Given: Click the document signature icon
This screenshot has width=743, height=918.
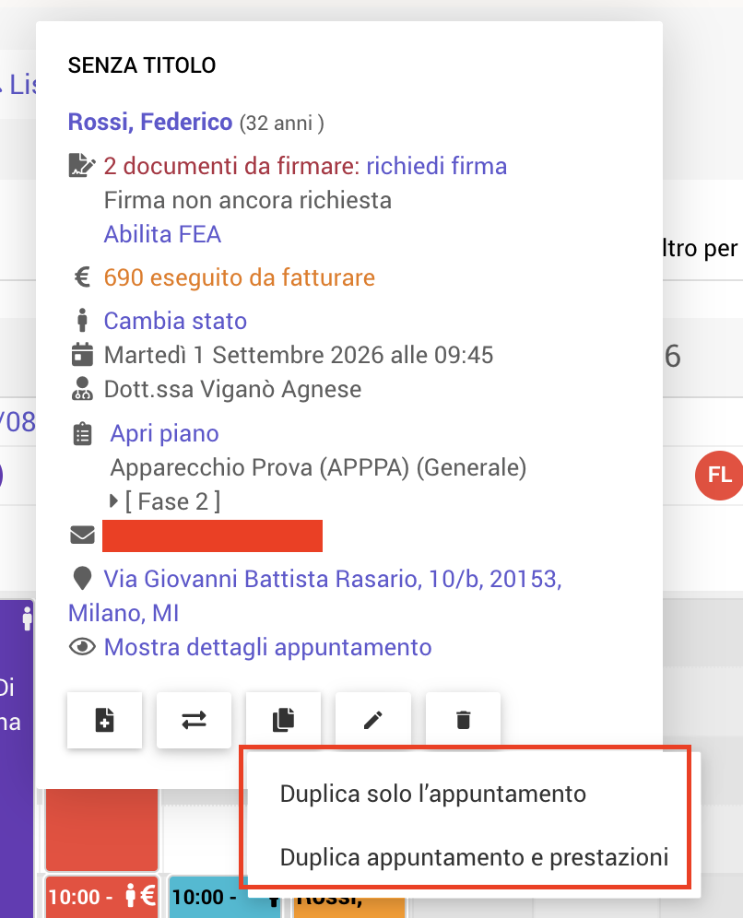Looking at the screenshot, I should click(82, 166).
